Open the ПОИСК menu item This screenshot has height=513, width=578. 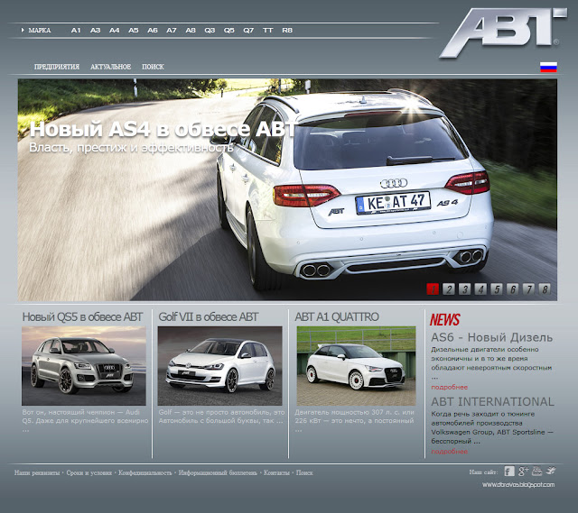pyautogui.click(x=153, y=67)
